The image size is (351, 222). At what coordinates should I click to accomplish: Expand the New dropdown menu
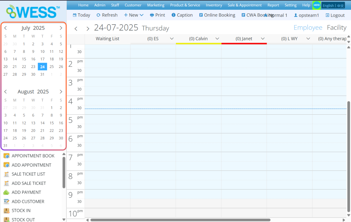click(x=134, y=15)
